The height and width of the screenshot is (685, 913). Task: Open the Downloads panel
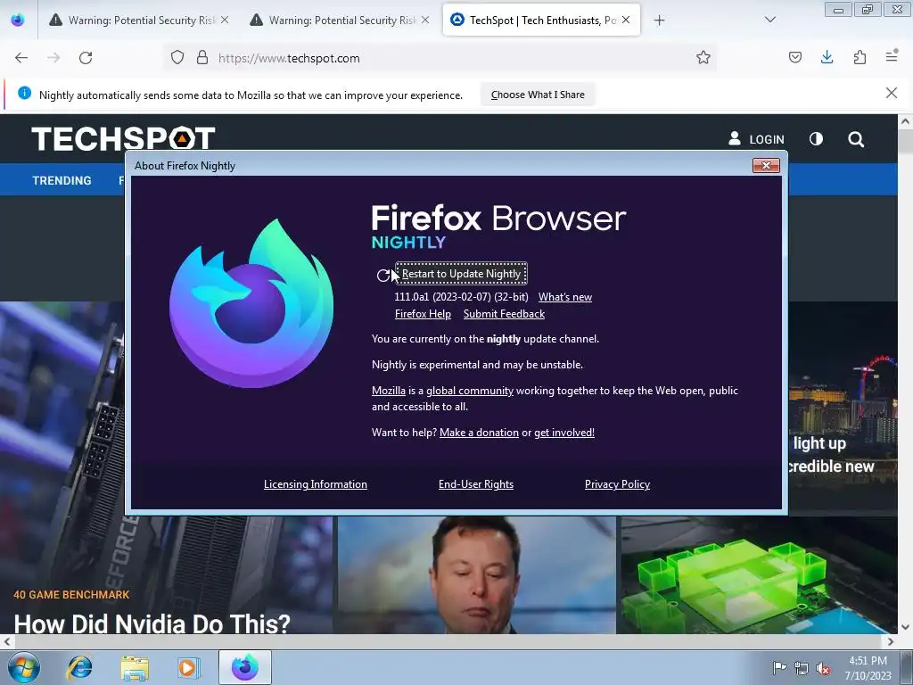827,57
